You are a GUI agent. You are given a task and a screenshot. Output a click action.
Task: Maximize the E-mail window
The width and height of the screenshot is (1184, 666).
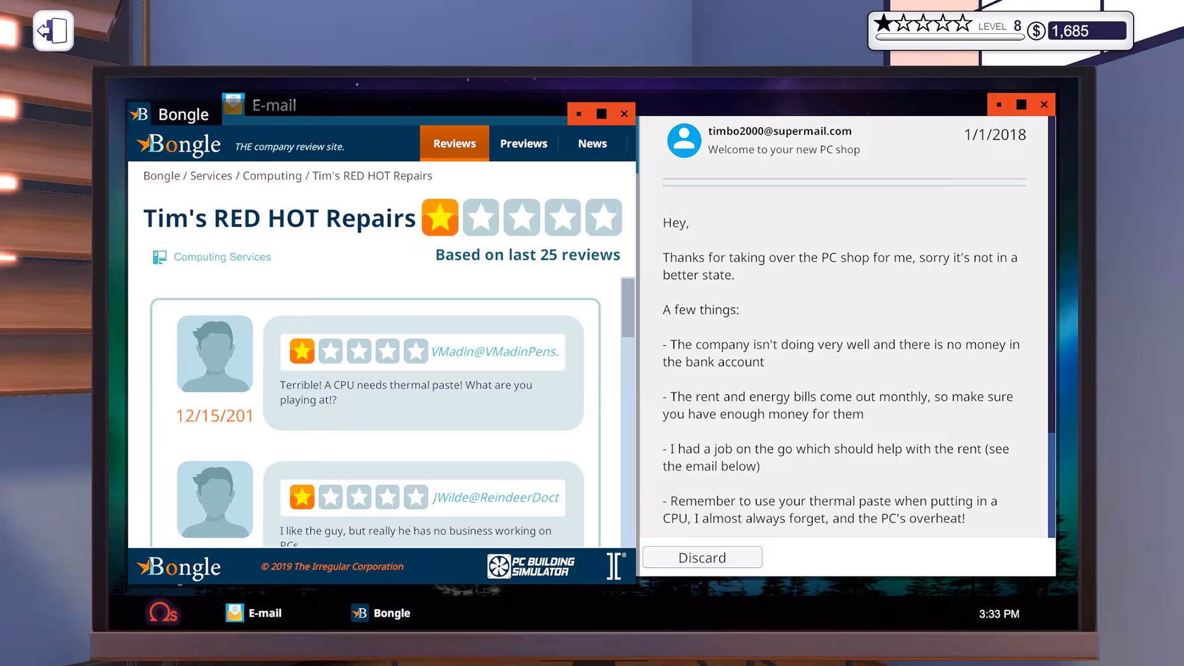point(1021,105)
